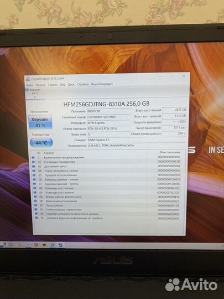Click the blue status icon of attribute 02

[33, 162]
